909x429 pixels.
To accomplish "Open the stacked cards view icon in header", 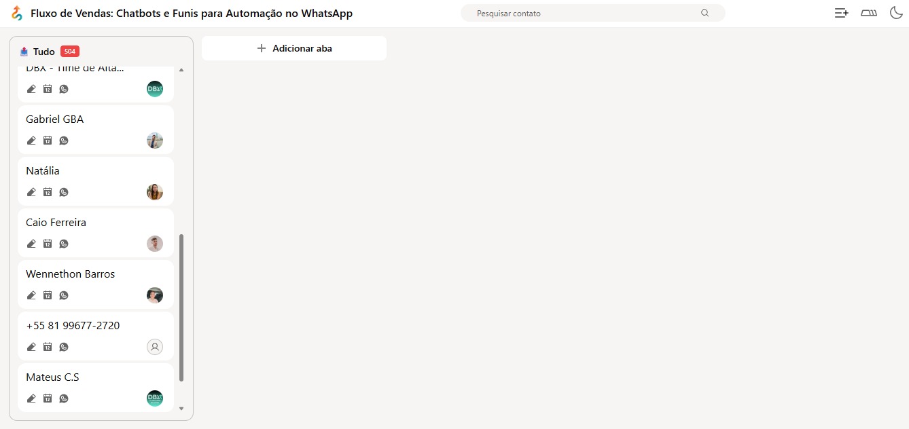I will click(868, 13).
